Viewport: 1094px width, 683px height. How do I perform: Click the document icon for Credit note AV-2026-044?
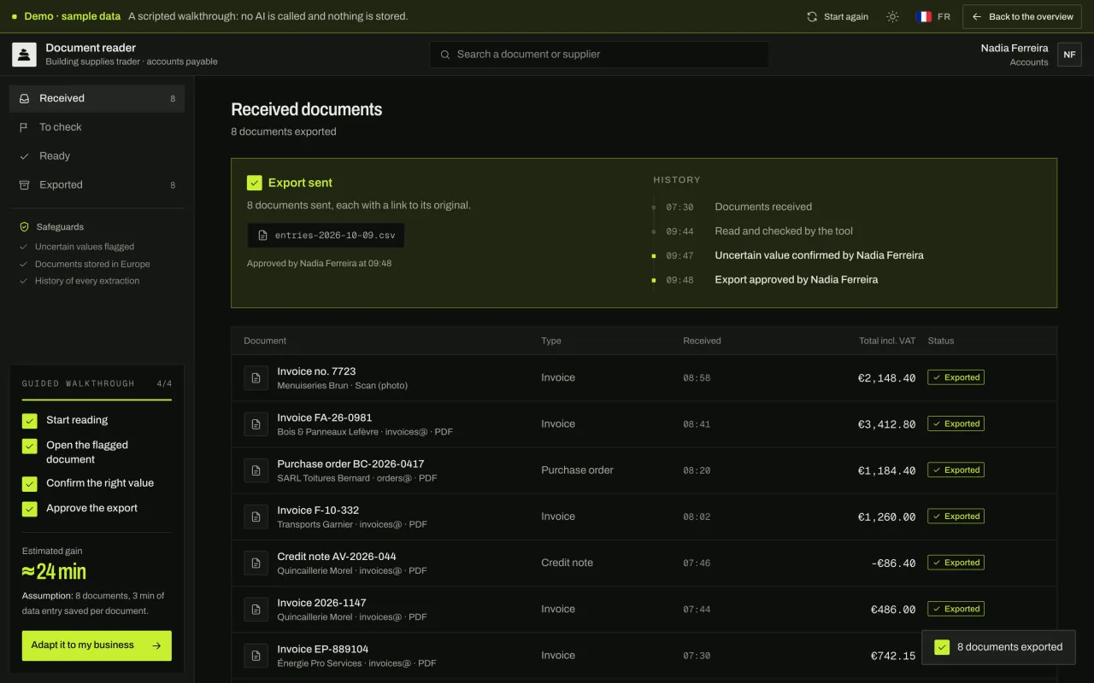point(256,563)
